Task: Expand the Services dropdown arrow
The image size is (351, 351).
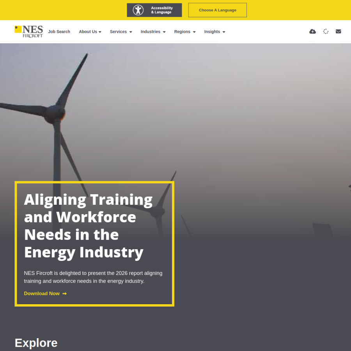Action: click(131, 32)
